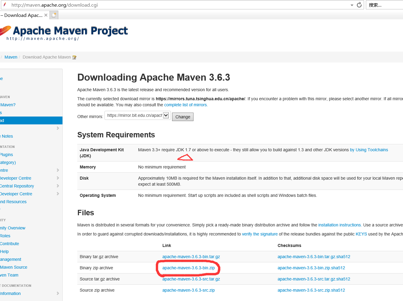Expand chevron next to Maven Developer Centre
Image resolution: width=403 pixels, height=301 pixels.
pyautogui.click(x=58, y=194)
